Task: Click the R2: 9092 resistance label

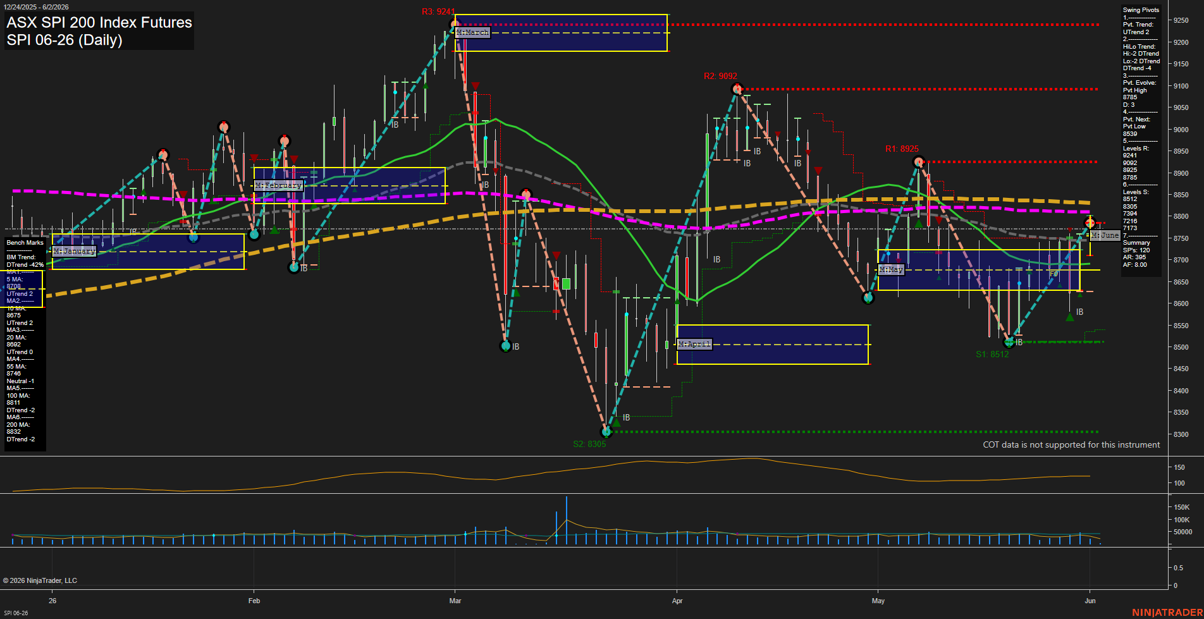Action: [x=720, y=76]
